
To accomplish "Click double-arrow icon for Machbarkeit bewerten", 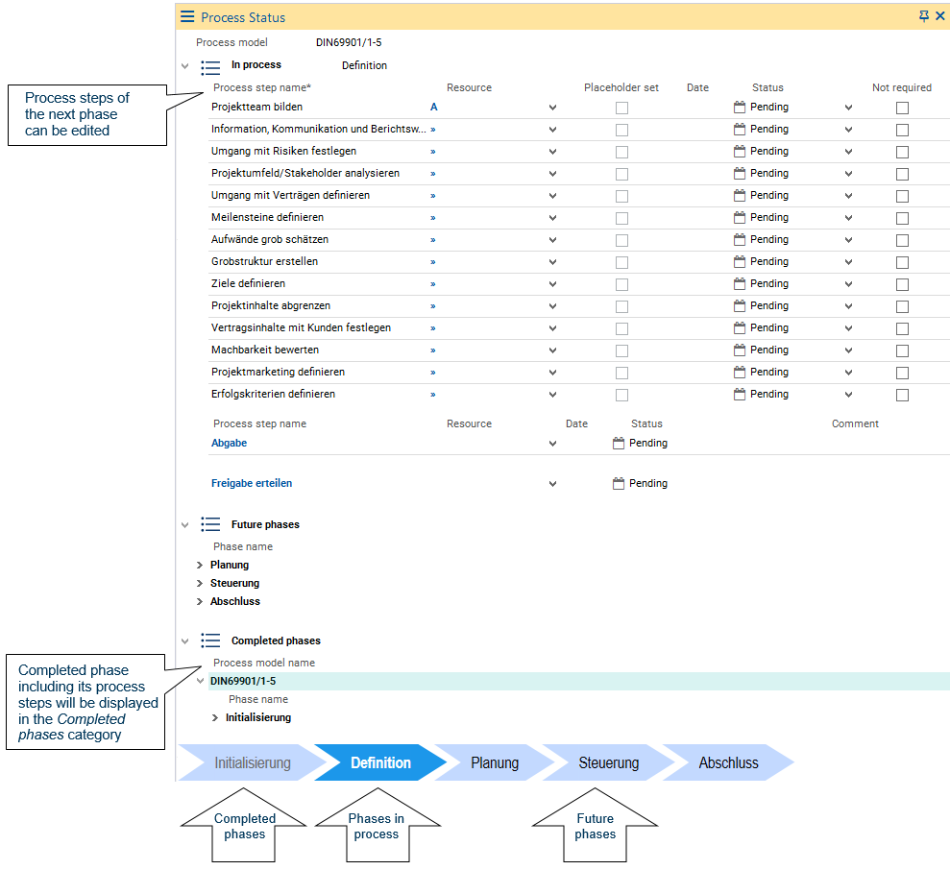I will click(x=433, y=350).
